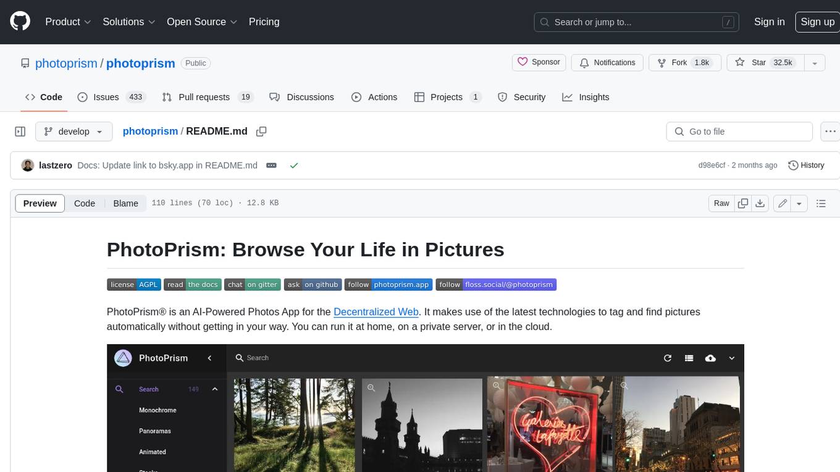Expand the Open Source menu
Screen dimensions: 840x472
tap(202, 22)
